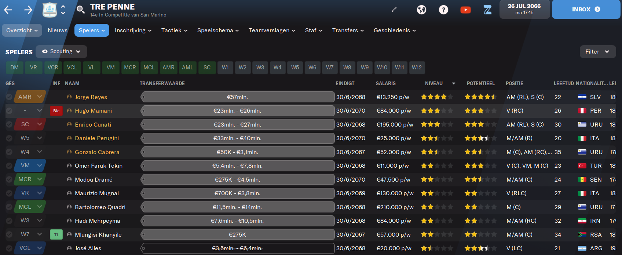Tick the selection circle for Bartolomeo Quadri
This screenshot has width=622, height=255.
coord(9,207)
